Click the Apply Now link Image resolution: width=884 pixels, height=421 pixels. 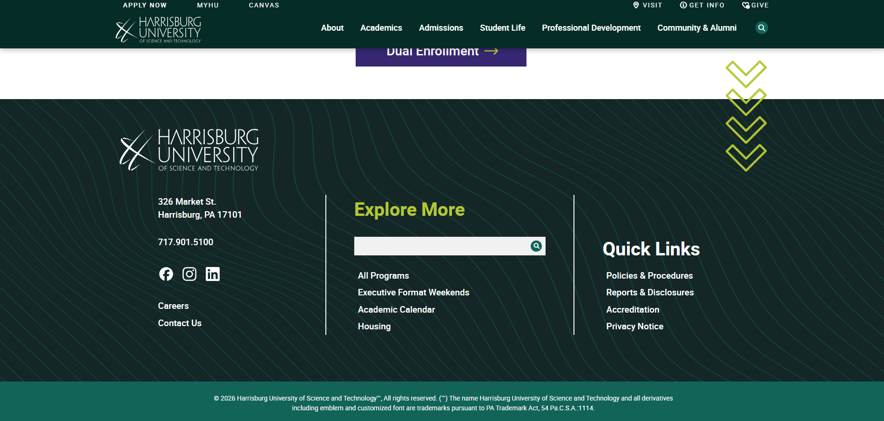[145, 5]
